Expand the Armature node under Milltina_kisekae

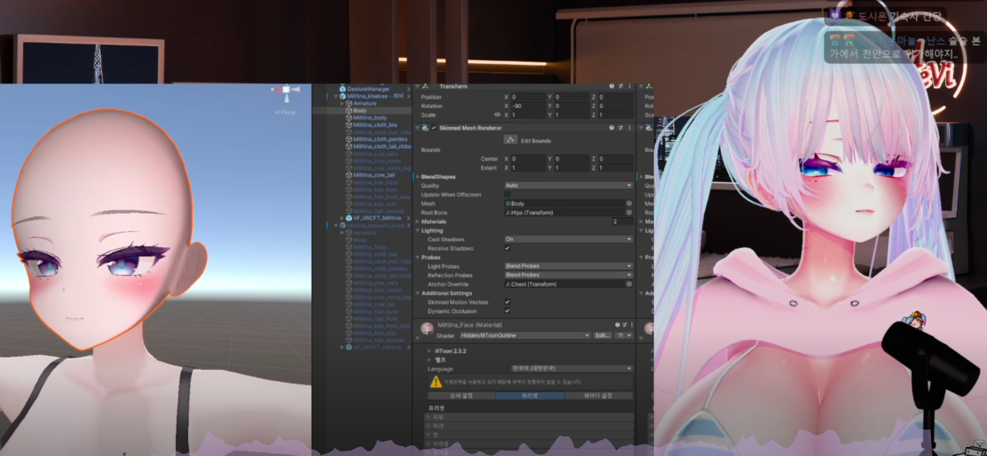pos(342,103)
